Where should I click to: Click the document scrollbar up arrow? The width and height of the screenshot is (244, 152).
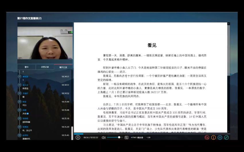click(228, 24)
